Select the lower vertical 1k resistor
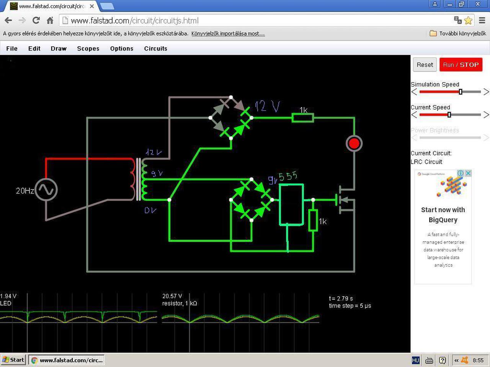Screen dimensions: 490x367 pos(313,220)
